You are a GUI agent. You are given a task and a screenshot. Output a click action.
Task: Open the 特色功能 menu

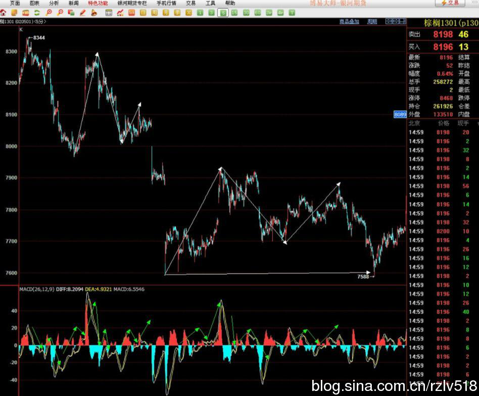pos(98,3)
